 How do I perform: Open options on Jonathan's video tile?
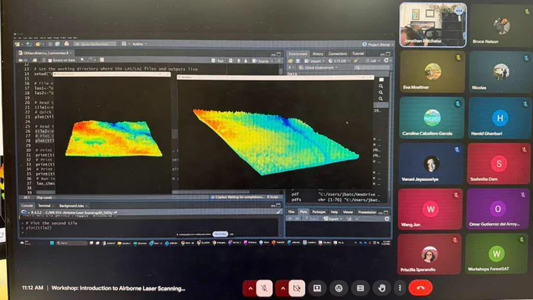(x=459, y=10)
